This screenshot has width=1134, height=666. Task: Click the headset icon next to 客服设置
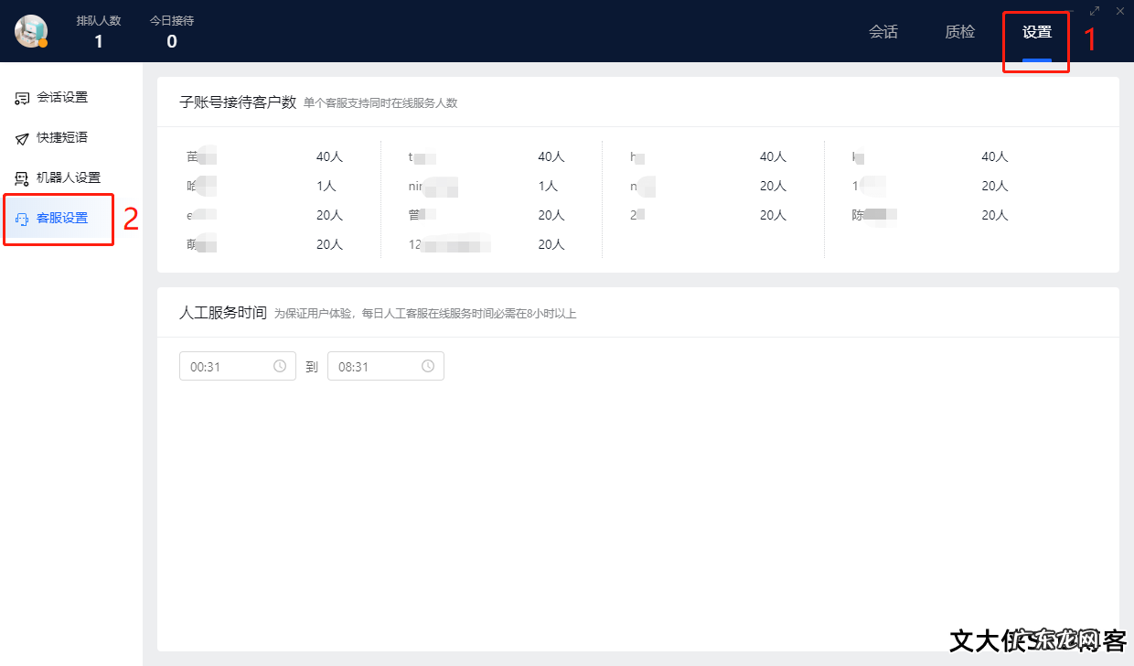tap(22, 219)
